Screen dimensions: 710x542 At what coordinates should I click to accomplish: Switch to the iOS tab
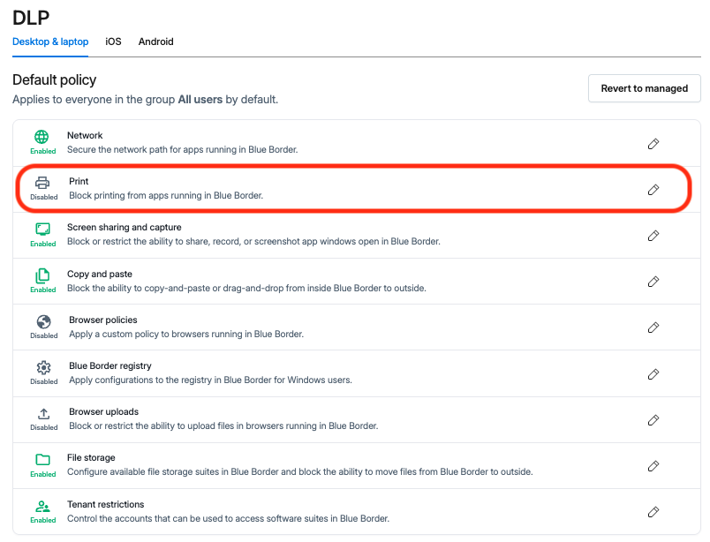click(113, 41)
